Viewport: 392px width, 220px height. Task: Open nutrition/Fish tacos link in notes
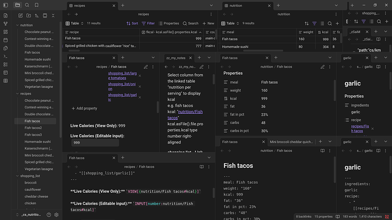point(185,115)
